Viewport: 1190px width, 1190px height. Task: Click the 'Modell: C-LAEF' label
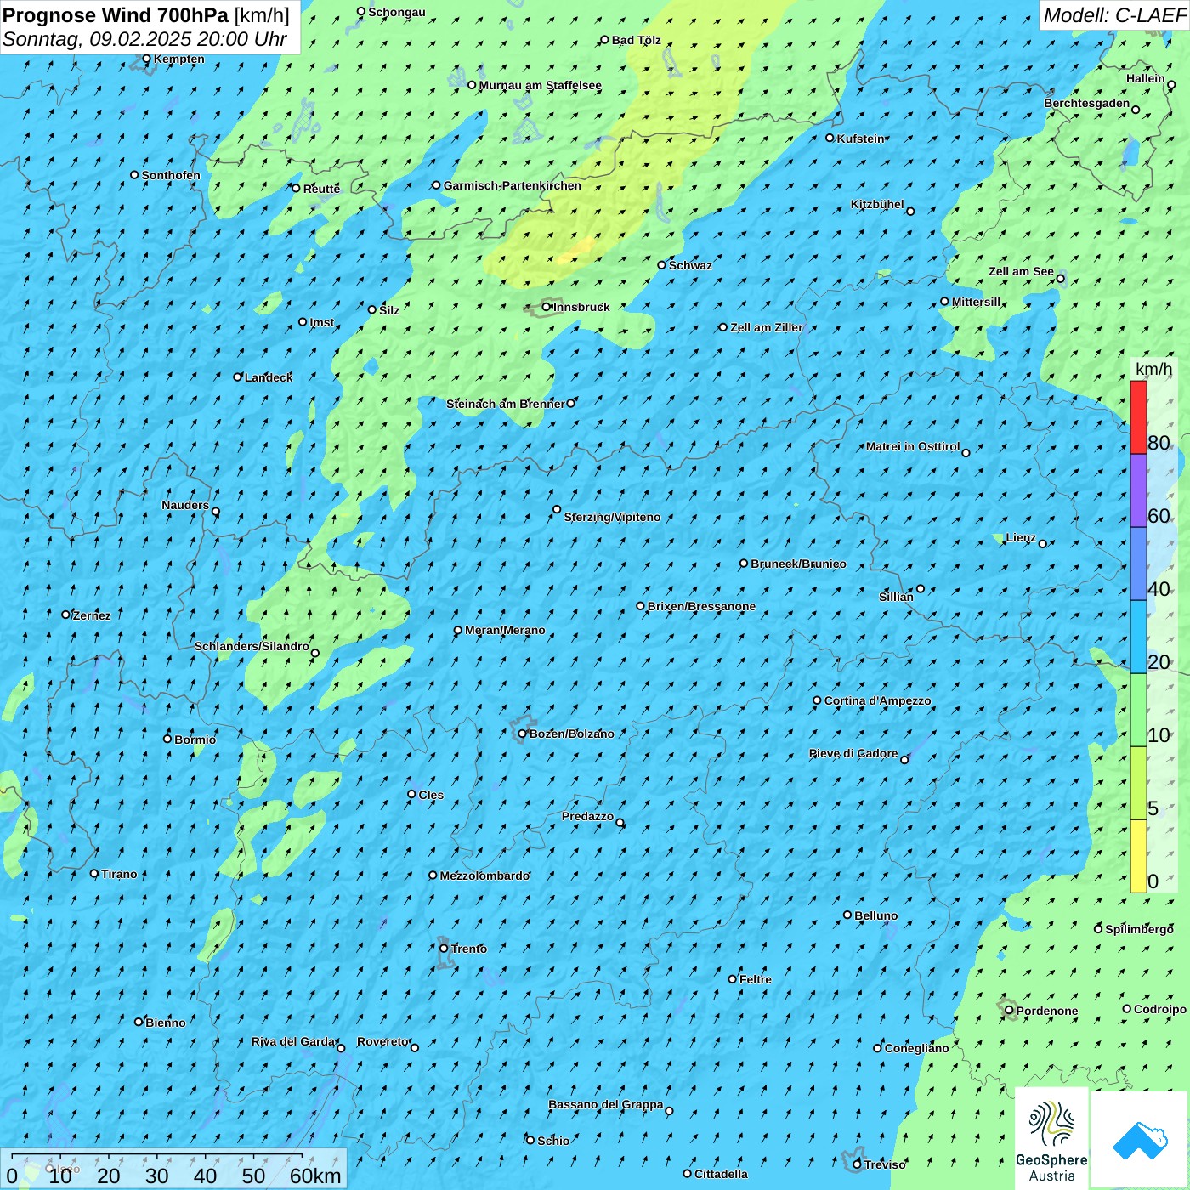(x=1114, y=15)
